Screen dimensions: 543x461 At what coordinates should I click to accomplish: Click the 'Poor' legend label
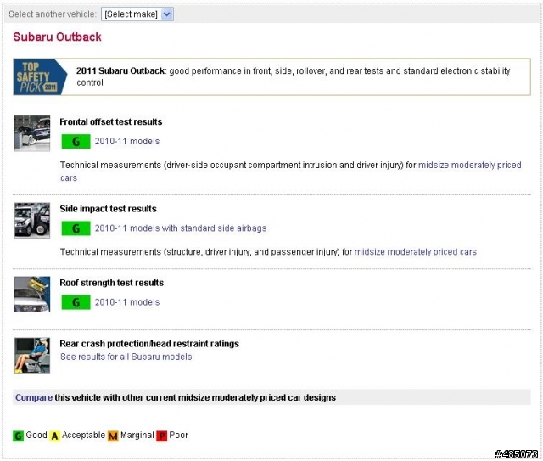[179, 435]
